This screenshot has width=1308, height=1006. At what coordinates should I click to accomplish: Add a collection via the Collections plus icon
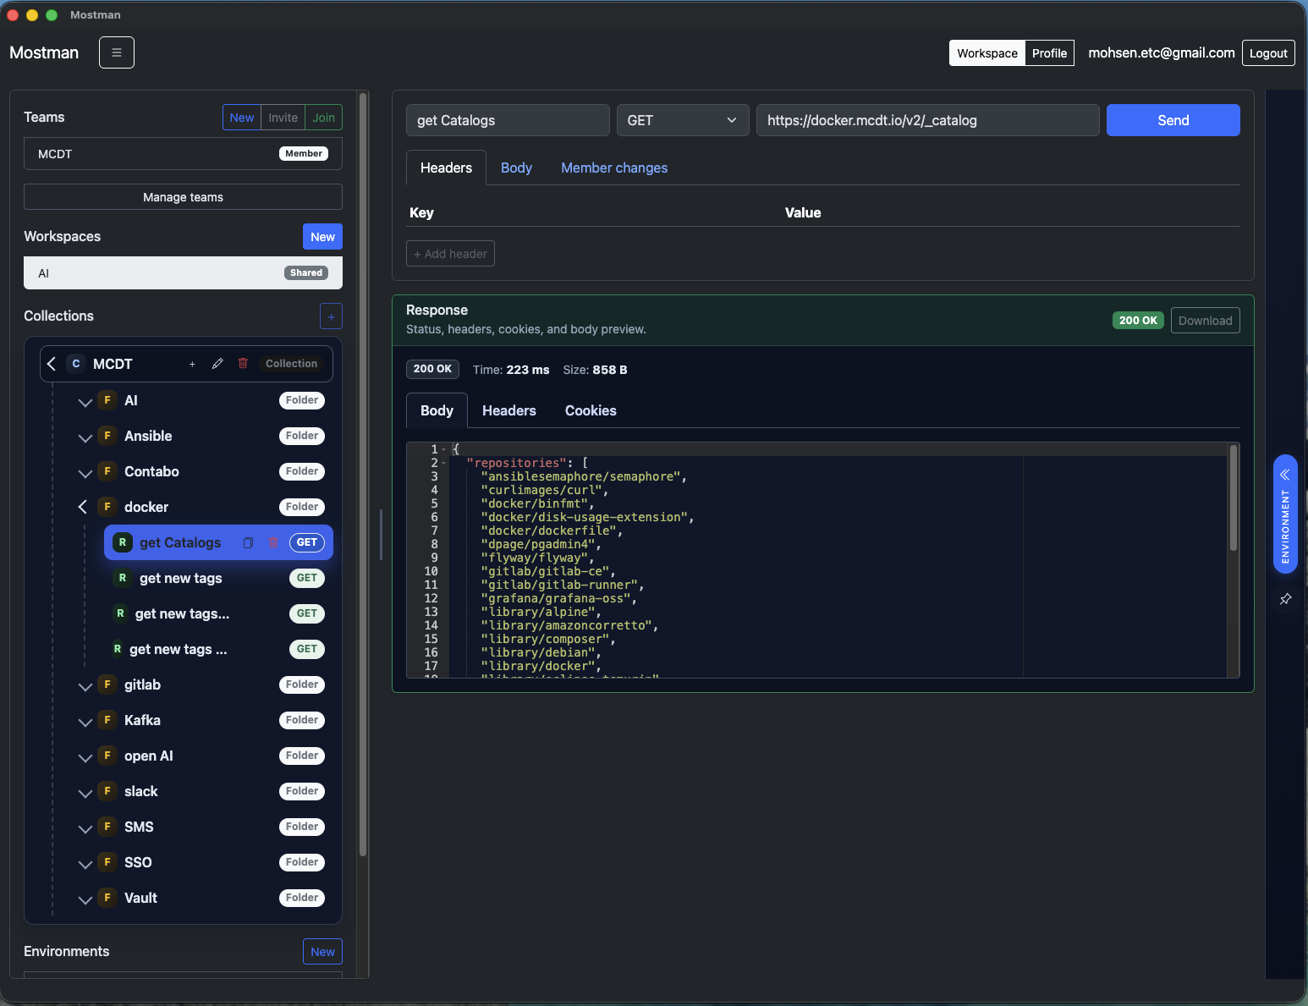tap(331, 316)
